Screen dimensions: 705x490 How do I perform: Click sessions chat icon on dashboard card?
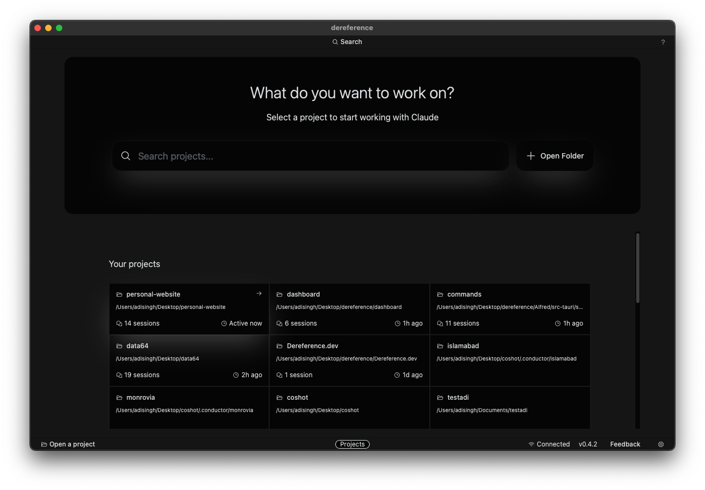click(x=279, y=323)
